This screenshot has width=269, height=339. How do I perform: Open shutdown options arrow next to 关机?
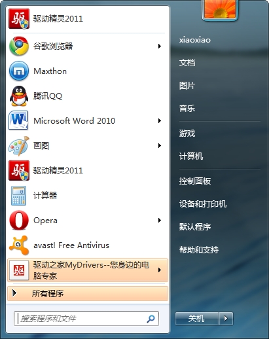tap(226, 319)
